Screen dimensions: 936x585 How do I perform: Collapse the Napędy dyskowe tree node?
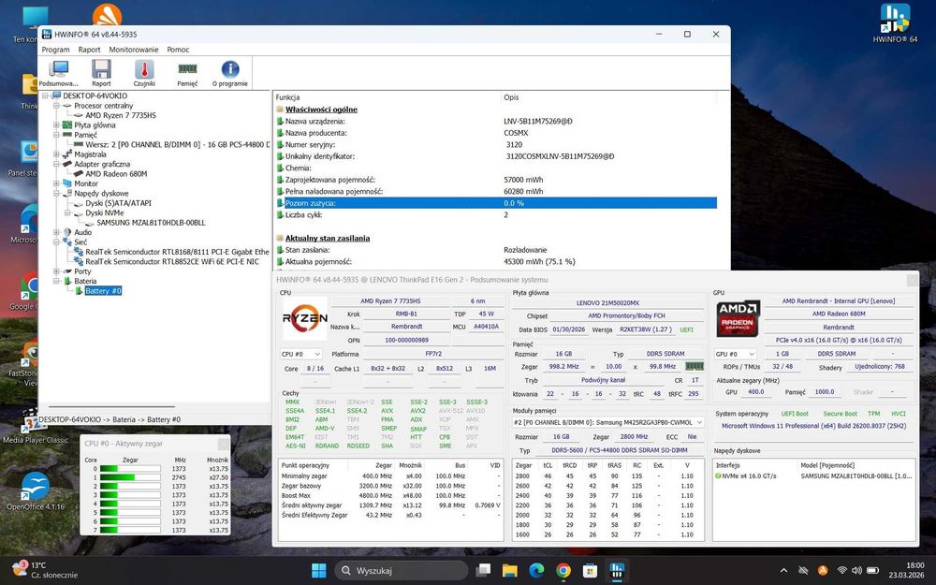pos(57,194)
